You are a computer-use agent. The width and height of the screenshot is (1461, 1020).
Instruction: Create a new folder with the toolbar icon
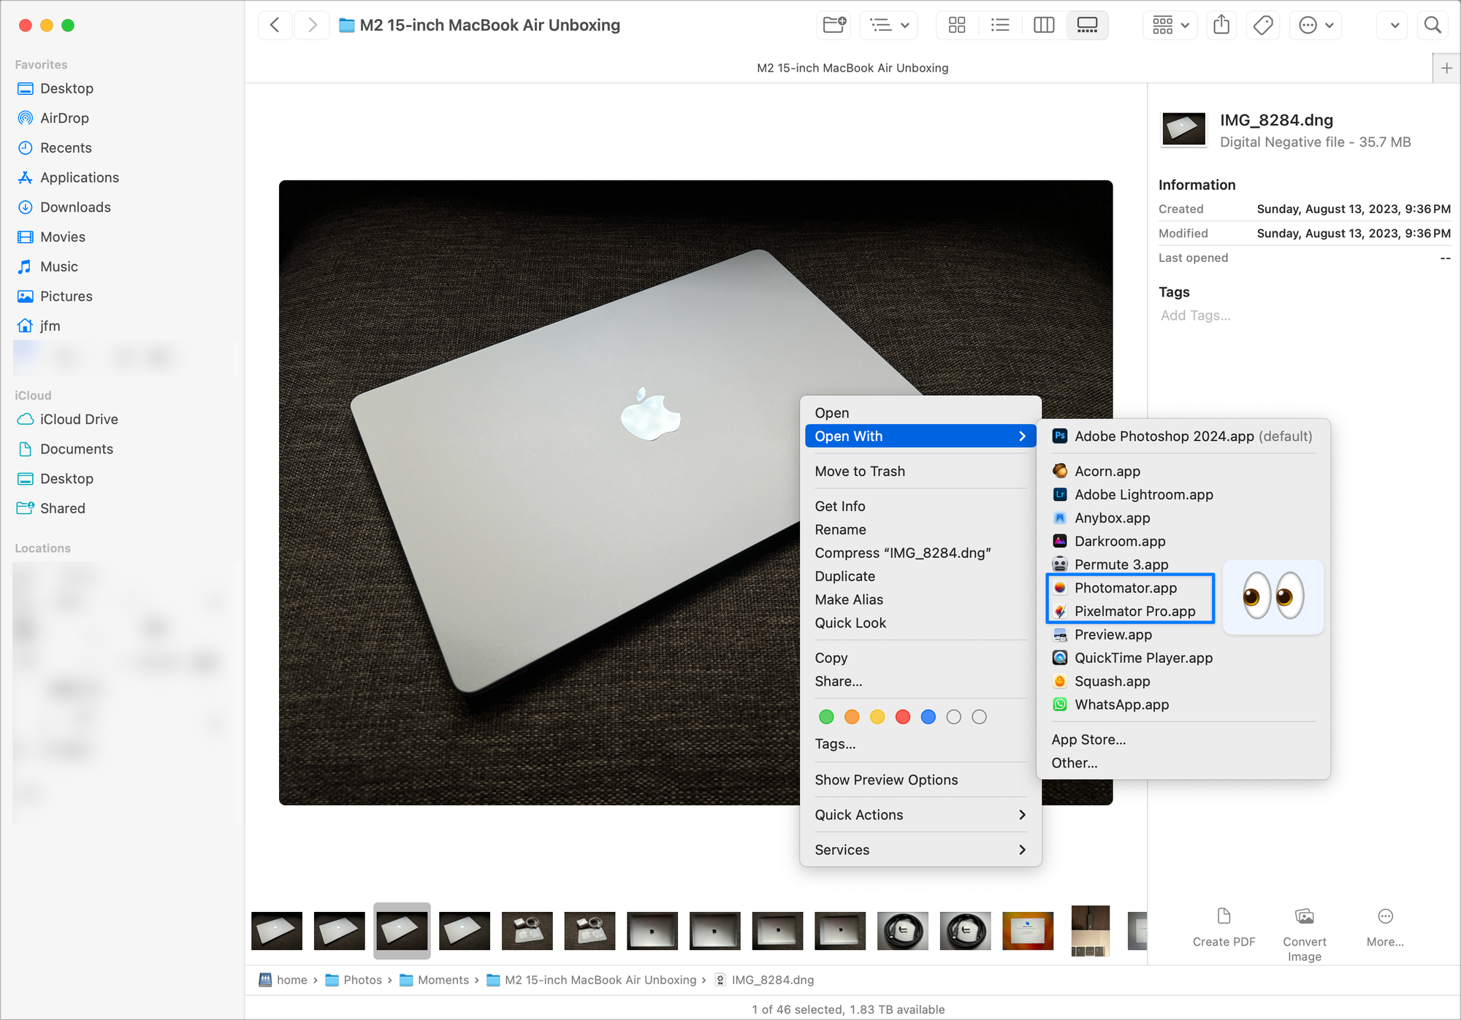pos(833,25)
